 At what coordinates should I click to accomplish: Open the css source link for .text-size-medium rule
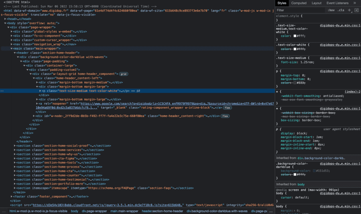[340, 58]
